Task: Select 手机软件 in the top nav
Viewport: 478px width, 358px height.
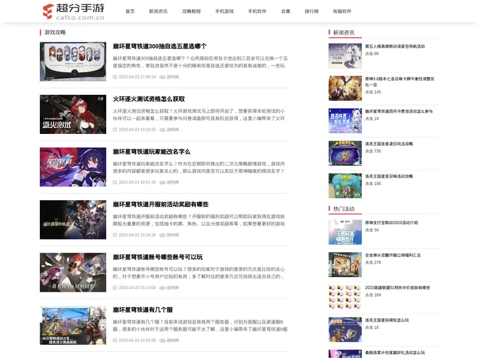Action: (x=257, y=11)
